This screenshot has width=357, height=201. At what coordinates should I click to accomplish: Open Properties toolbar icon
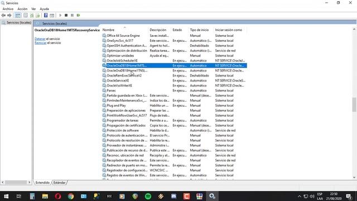coord(26,15)
